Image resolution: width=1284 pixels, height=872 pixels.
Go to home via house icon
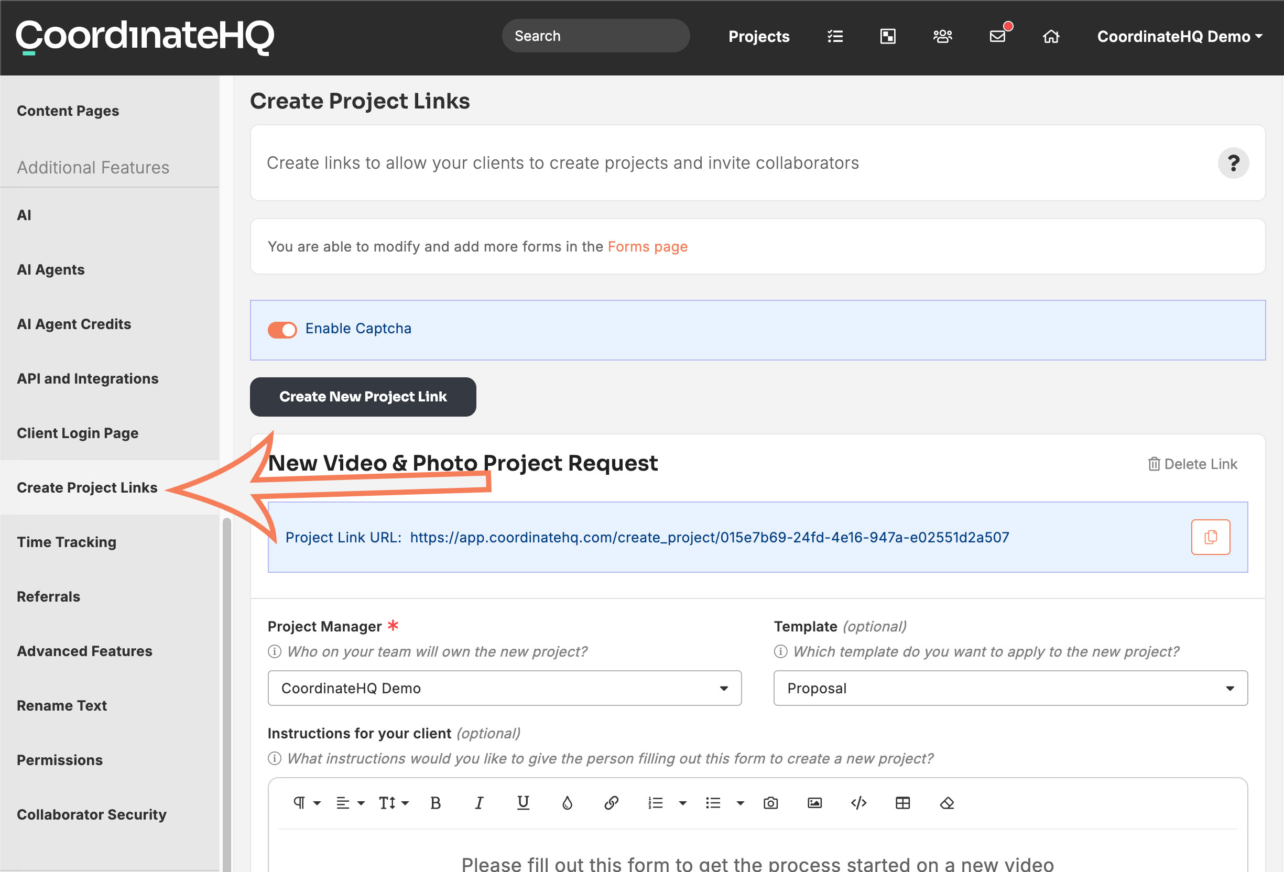(x=1051, y=37)
